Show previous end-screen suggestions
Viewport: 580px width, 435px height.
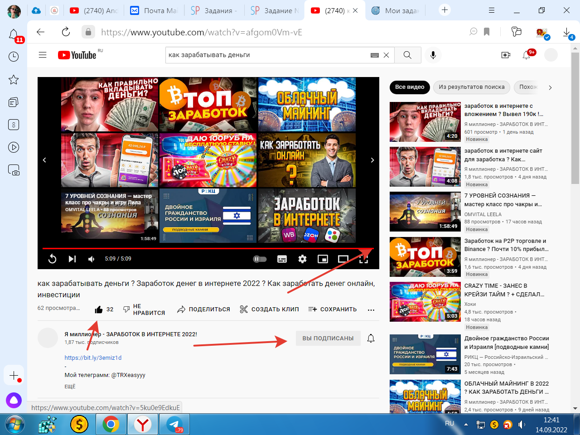(x=44, y=160)
